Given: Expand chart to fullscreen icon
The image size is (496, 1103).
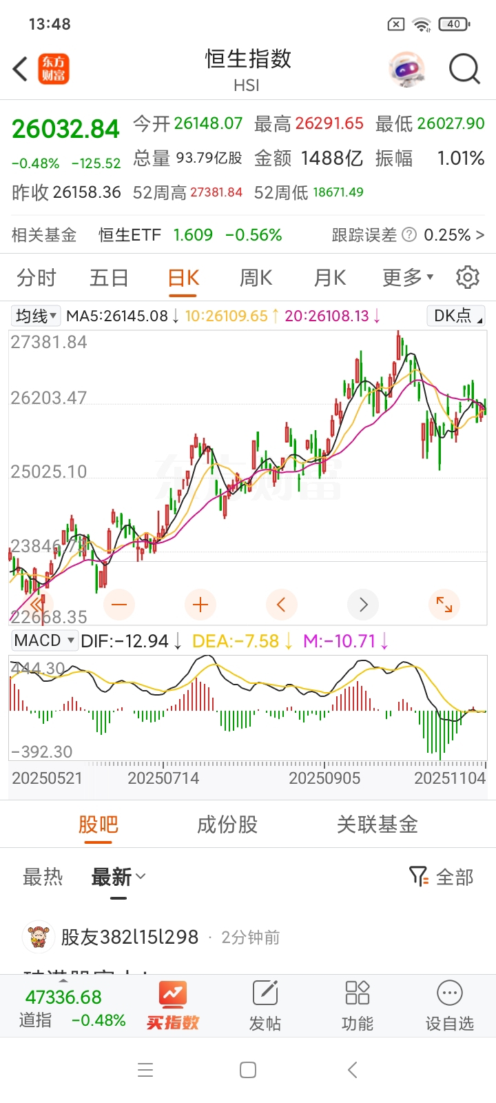Looking at the screenshot, I should pyautogui.click(x=444, y=605).
